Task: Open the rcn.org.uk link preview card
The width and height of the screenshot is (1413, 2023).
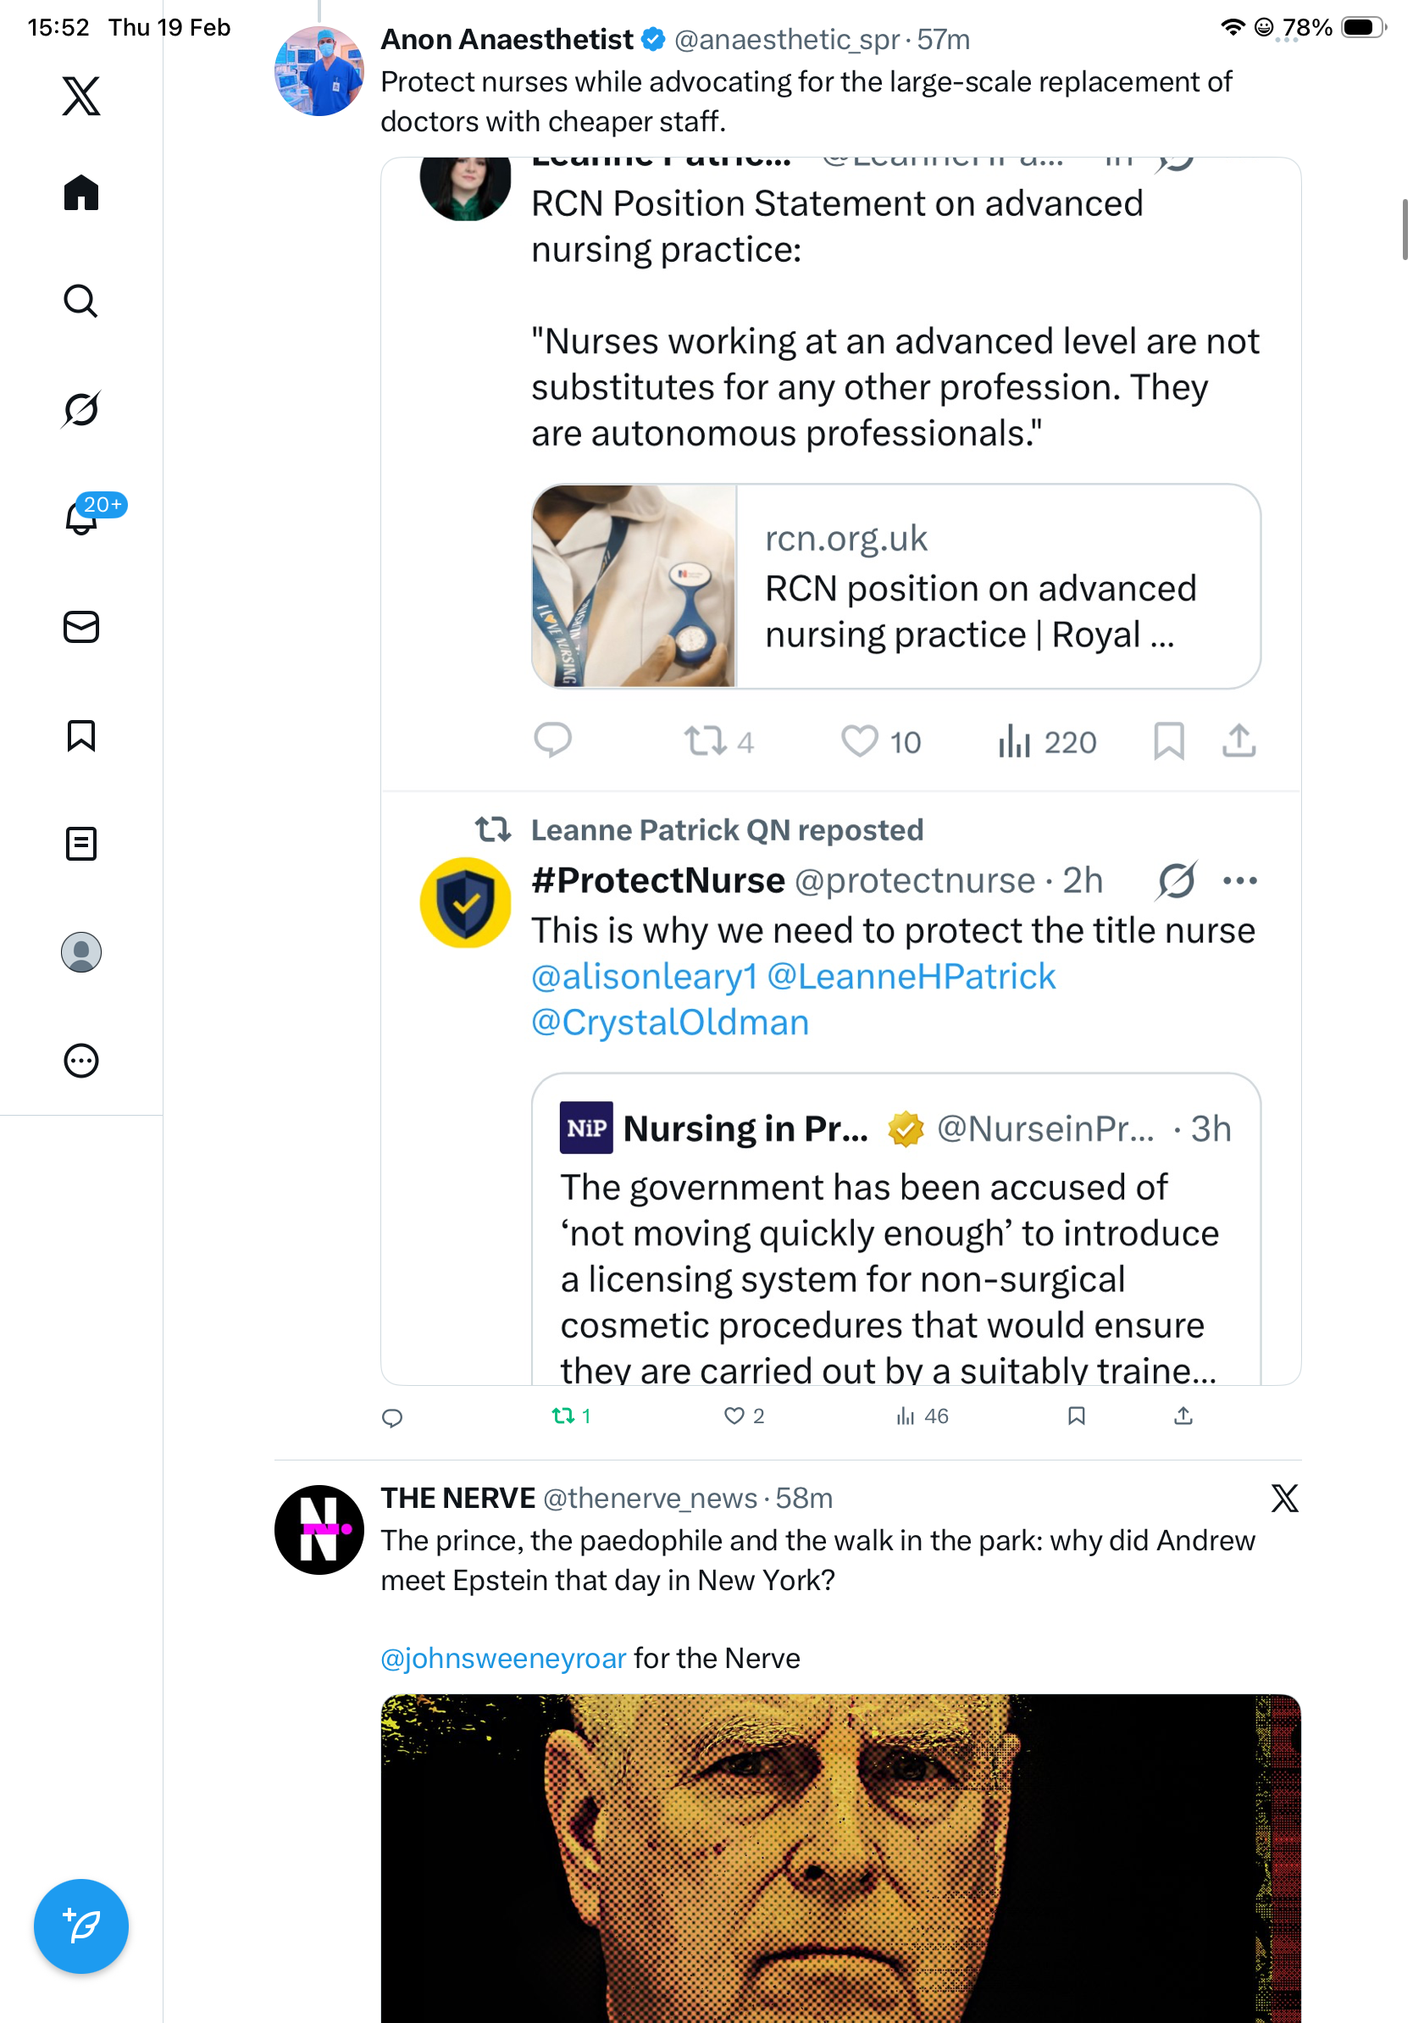Action: 896,586
